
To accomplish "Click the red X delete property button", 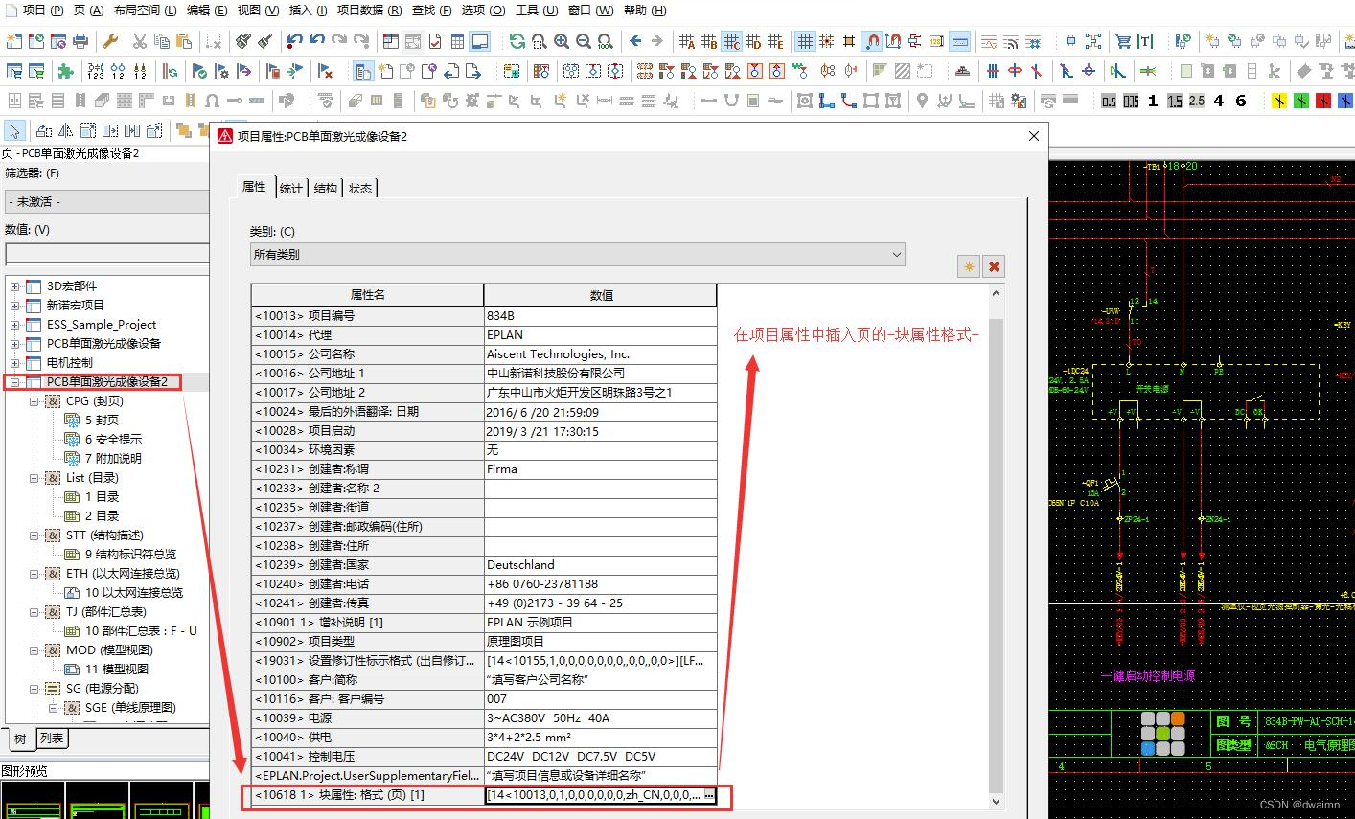I will pos(994,266).
